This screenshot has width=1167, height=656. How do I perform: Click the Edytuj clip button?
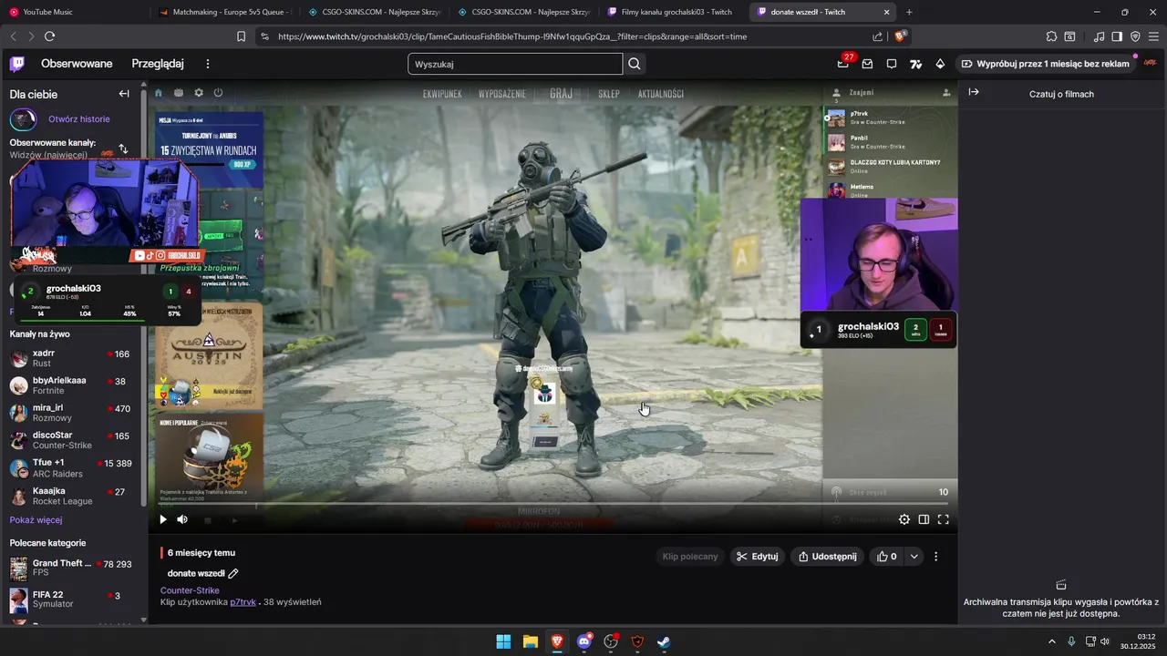click(758, 557)
